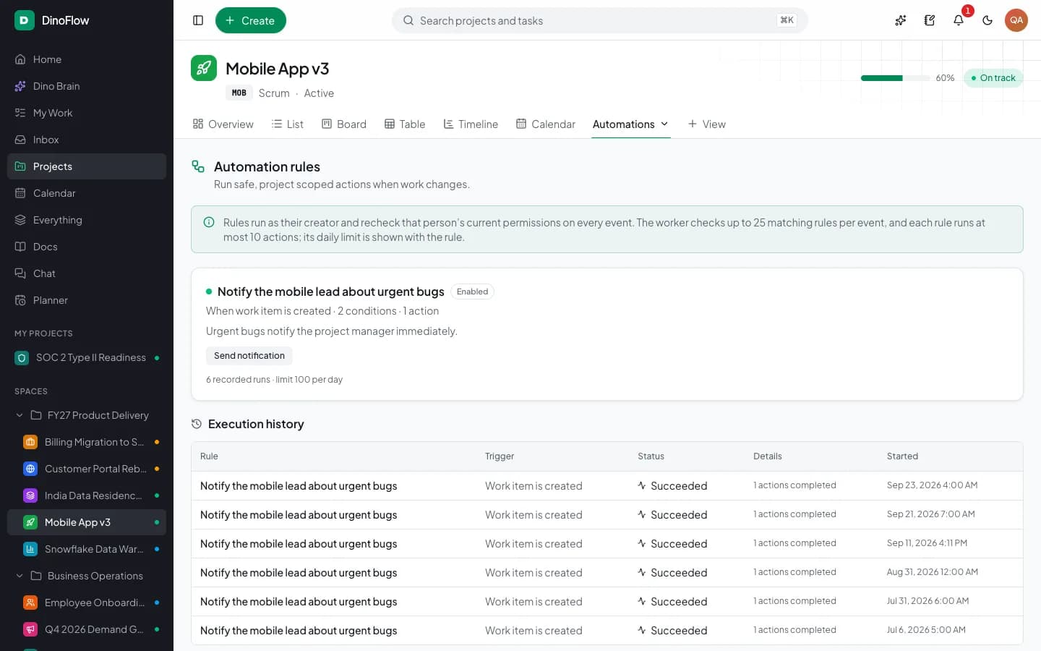Click the SOC 2 Type II shield icon
Viewport: 1041px width, 651px height.
[22, 357]
